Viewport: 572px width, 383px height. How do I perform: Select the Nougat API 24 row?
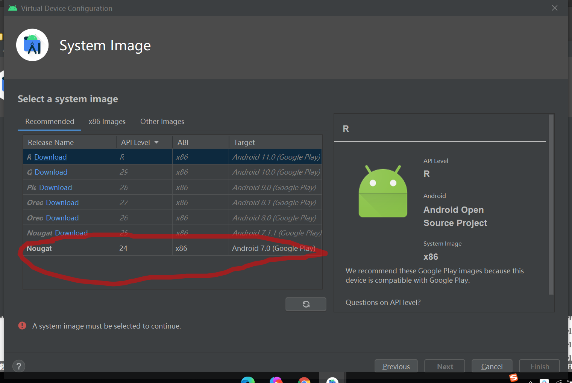(x=173, y=248)
